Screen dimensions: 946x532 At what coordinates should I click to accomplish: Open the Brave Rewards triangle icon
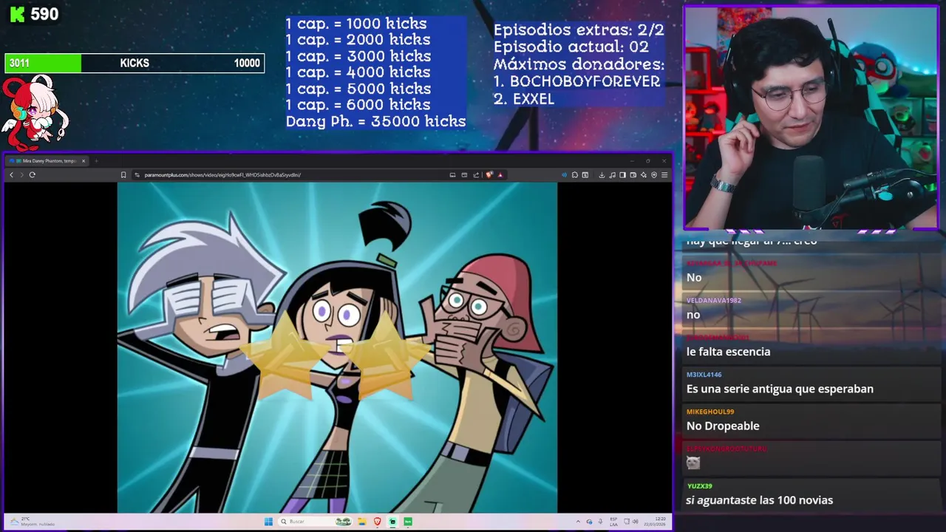500,175
